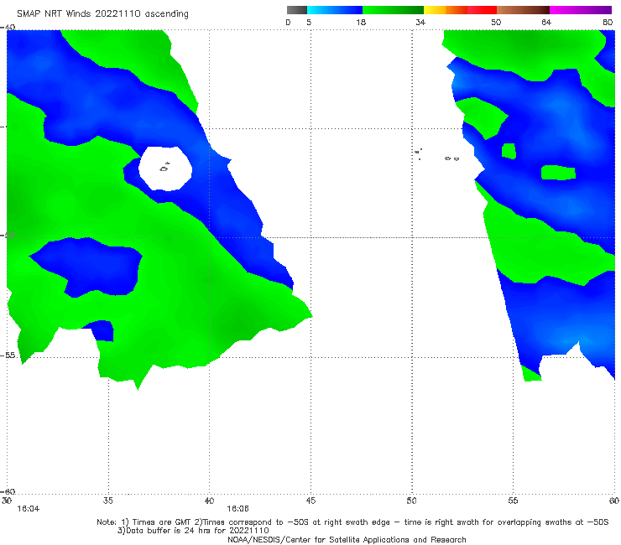Click the swath time label beneath longitude 30

29,509
